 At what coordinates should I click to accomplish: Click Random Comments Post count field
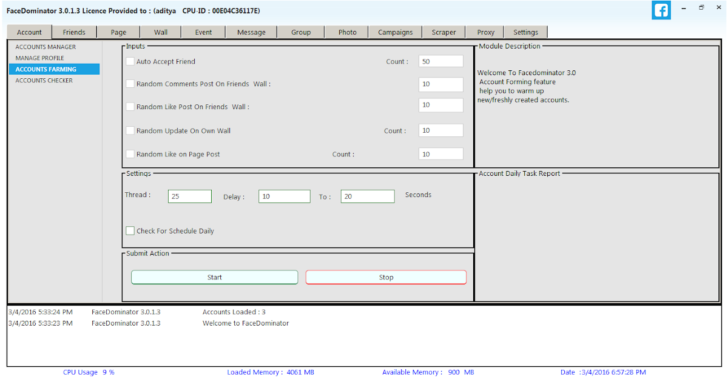coord(441,84)
